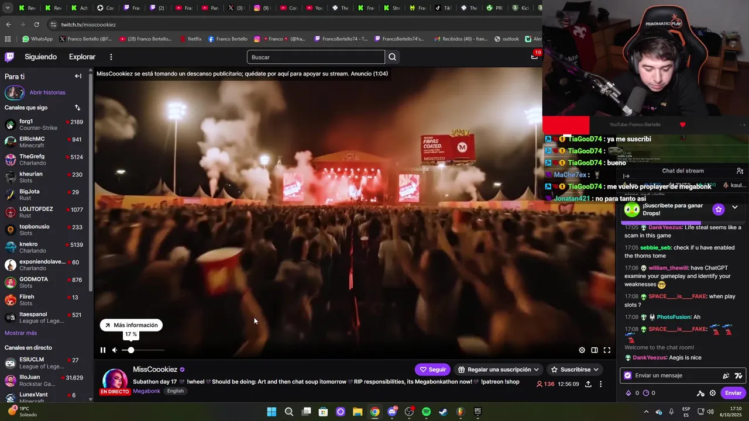Click the Enviar chat button
The height and width of the screenshot is (421, 749).
[733, 393]
